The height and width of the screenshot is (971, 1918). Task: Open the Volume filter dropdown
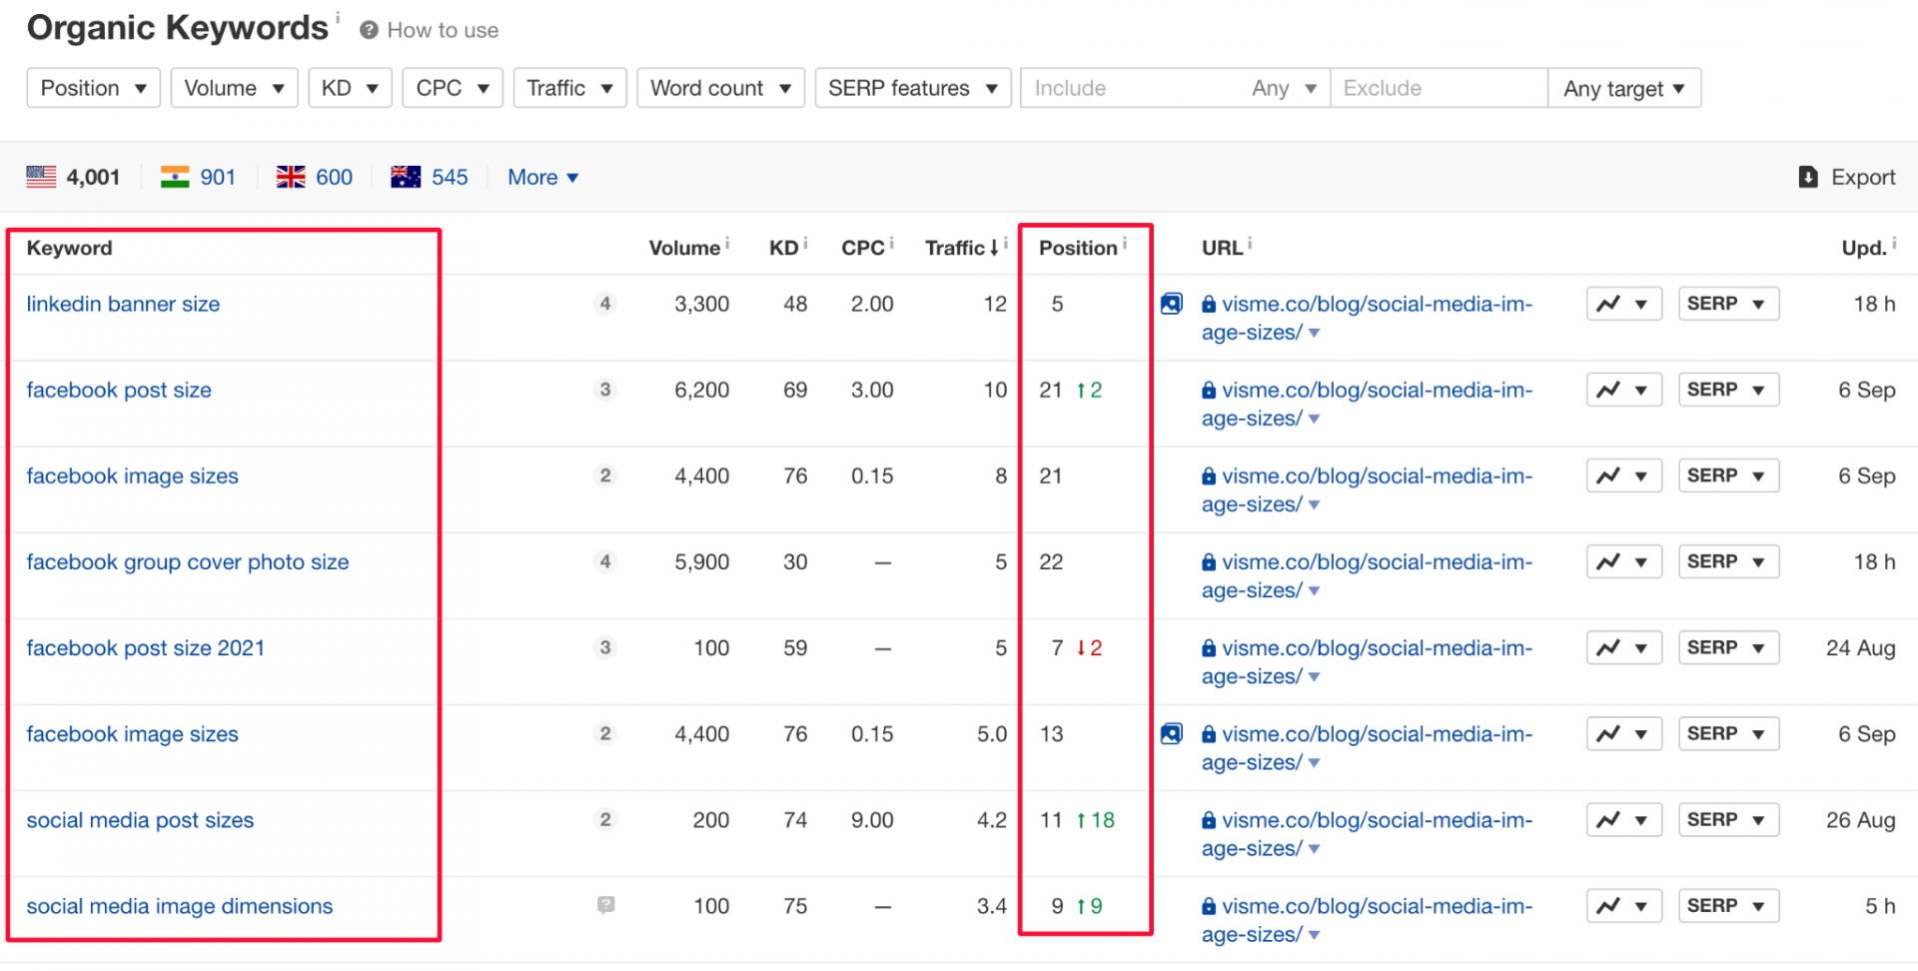234,88
